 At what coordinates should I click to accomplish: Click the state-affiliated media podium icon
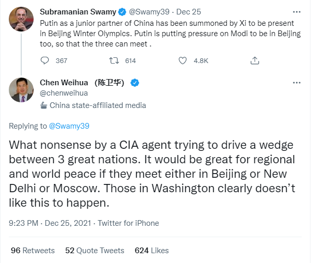(43, 105)
